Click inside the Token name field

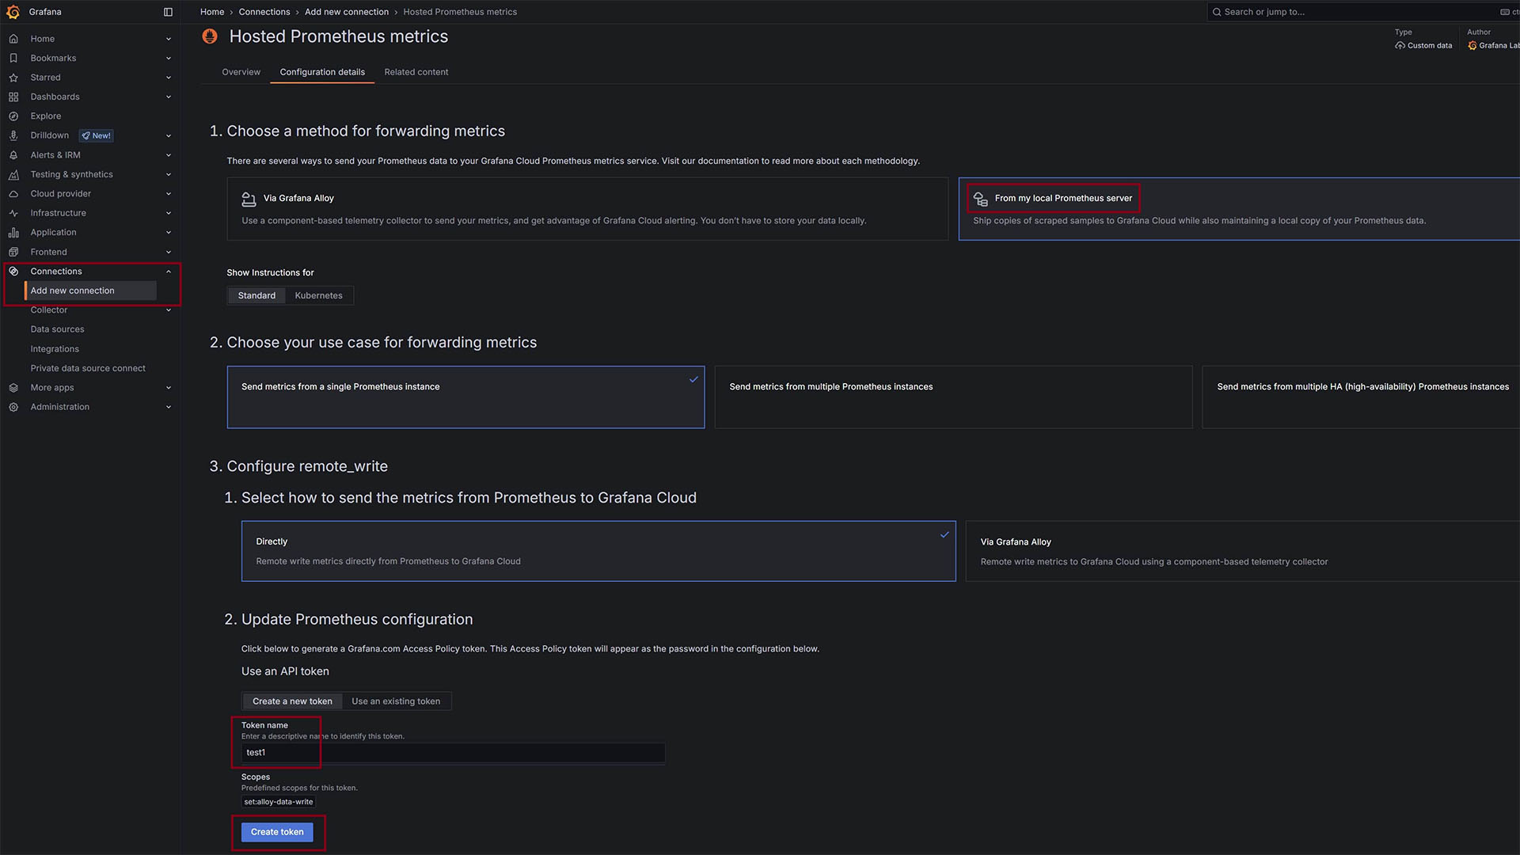[x=451, y=752]
